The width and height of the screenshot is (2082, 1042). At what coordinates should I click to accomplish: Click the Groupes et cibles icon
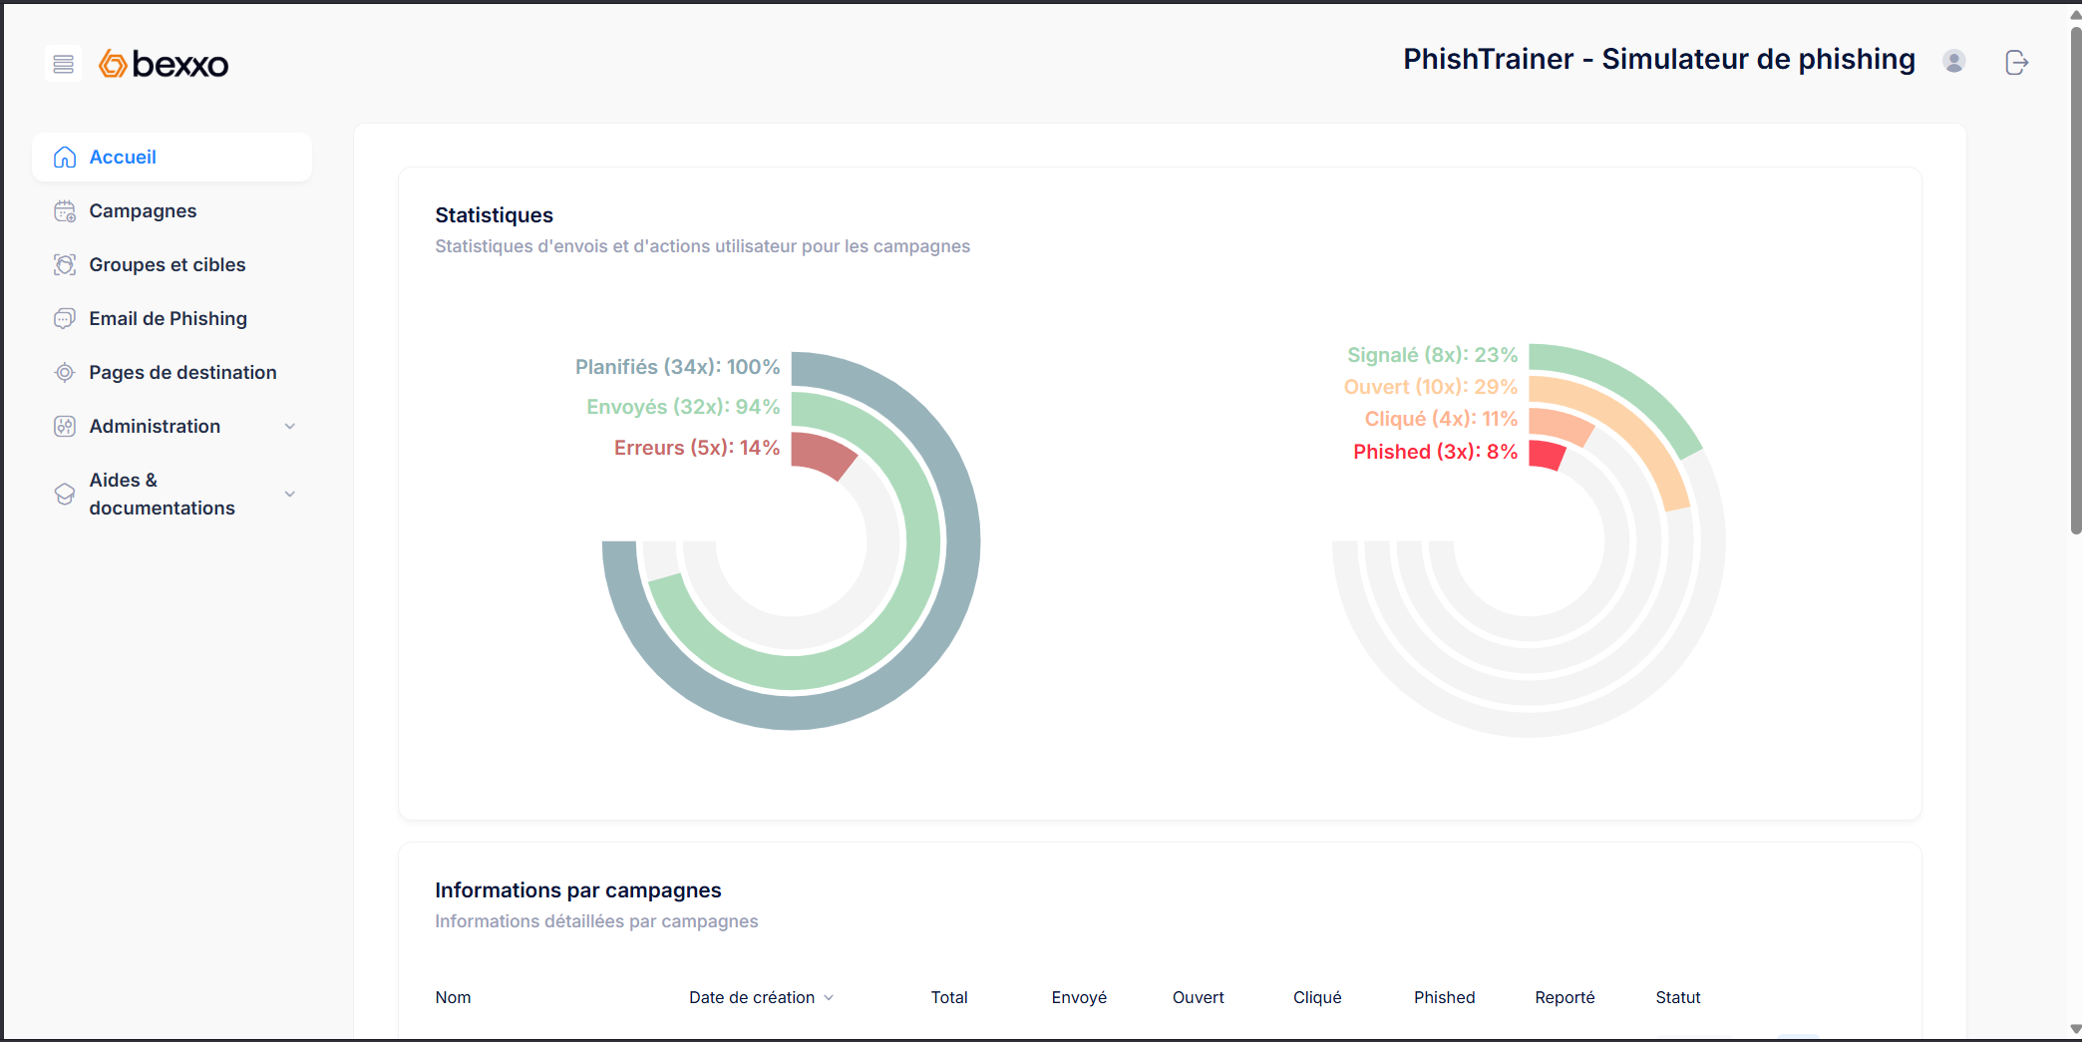(x=65, y=265)
